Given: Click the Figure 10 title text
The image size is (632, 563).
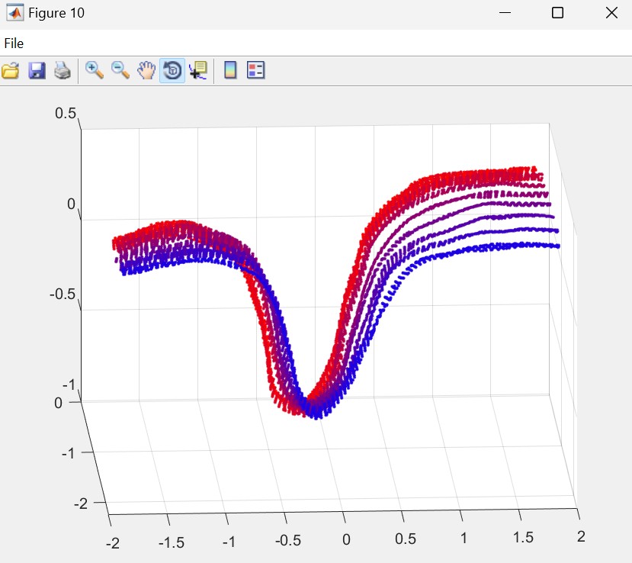Looking at the screenshot, I should coord(56,13).
